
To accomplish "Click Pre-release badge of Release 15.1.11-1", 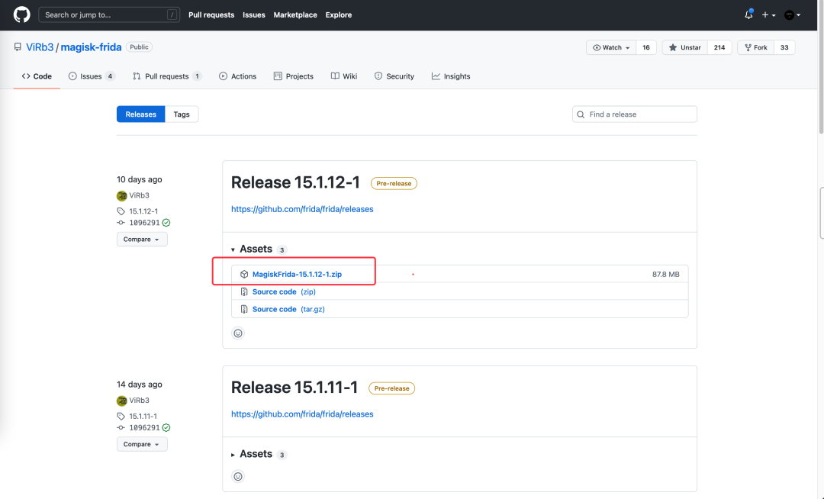I will 391,388.
